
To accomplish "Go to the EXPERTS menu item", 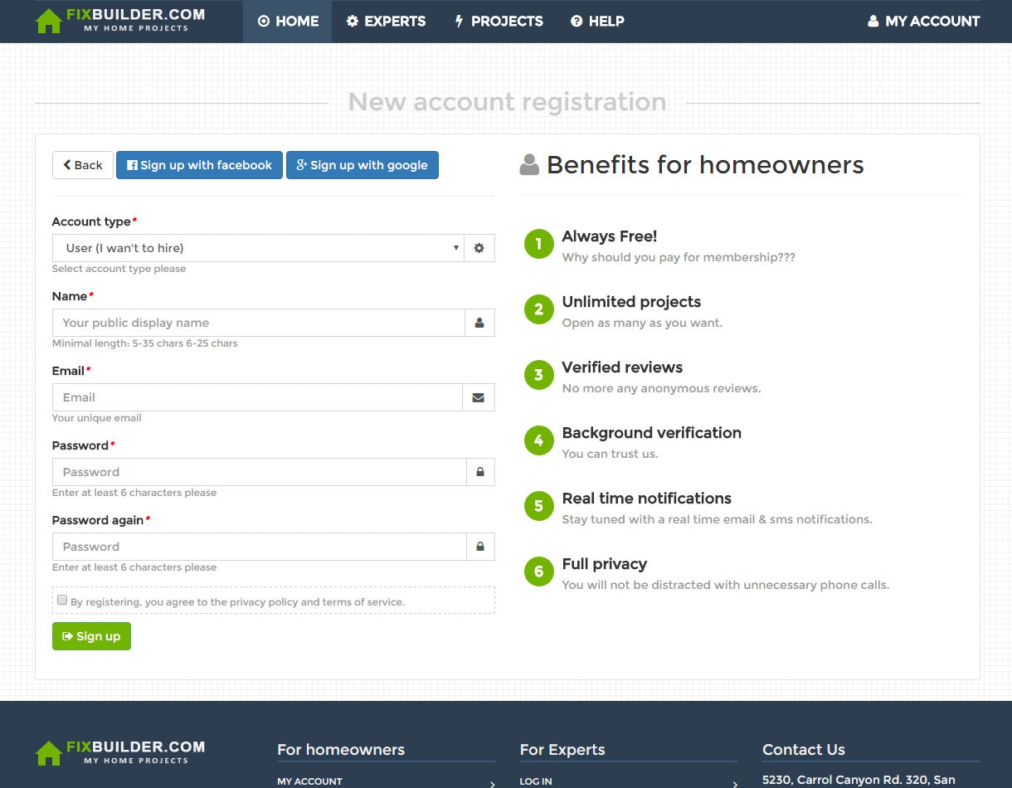I will coord(386,22).
